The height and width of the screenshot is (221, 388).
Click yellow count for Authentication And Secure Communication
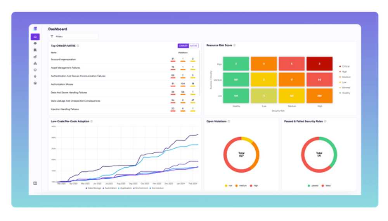pos(193,76)
